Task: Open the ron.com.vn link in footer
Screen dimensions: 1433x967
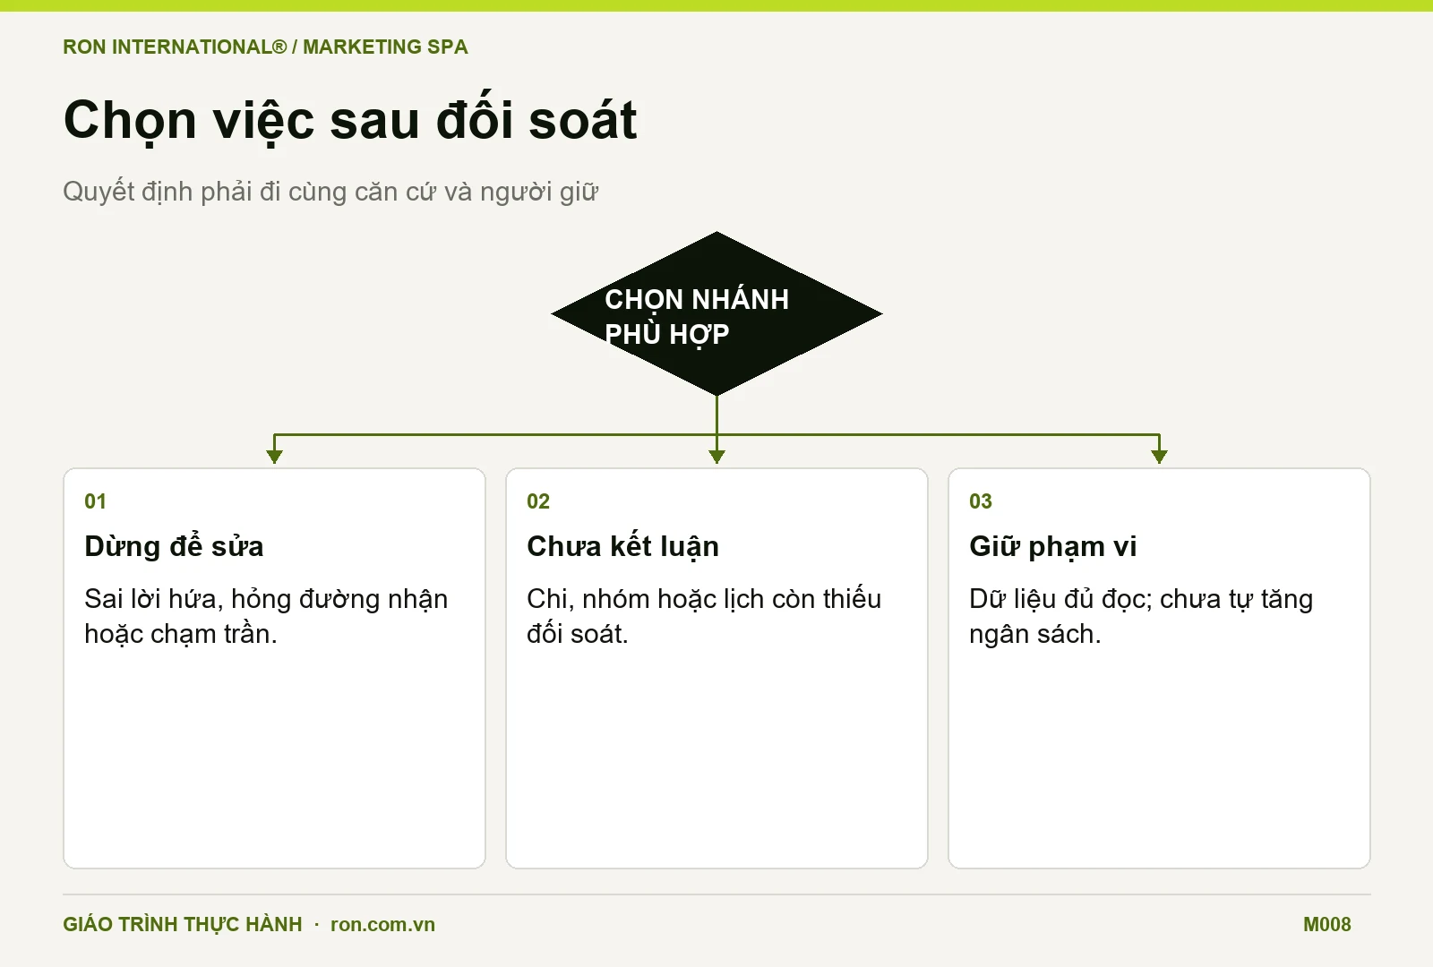Action: 382,925
